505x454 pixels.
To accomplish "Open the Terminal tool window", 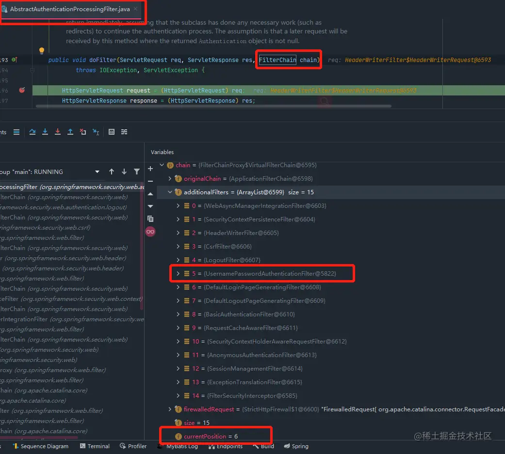I will (x=95, y=446).
